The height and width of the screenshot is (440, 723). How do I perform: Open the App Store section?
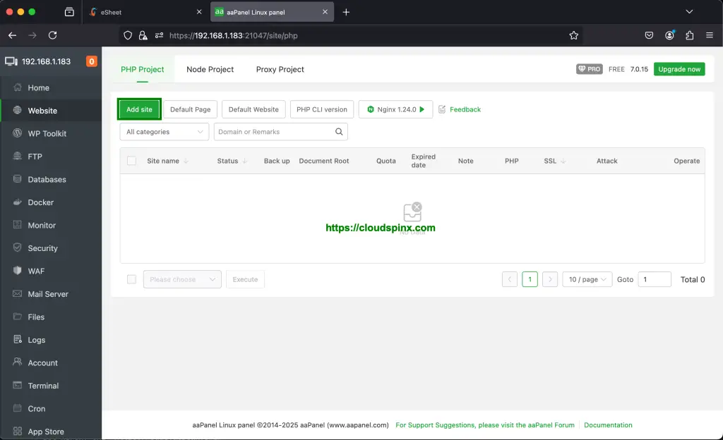coord(47,431)
